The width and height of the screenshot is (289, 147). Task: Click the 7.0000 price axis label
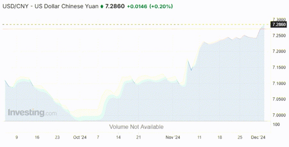[x=278, y=115]
